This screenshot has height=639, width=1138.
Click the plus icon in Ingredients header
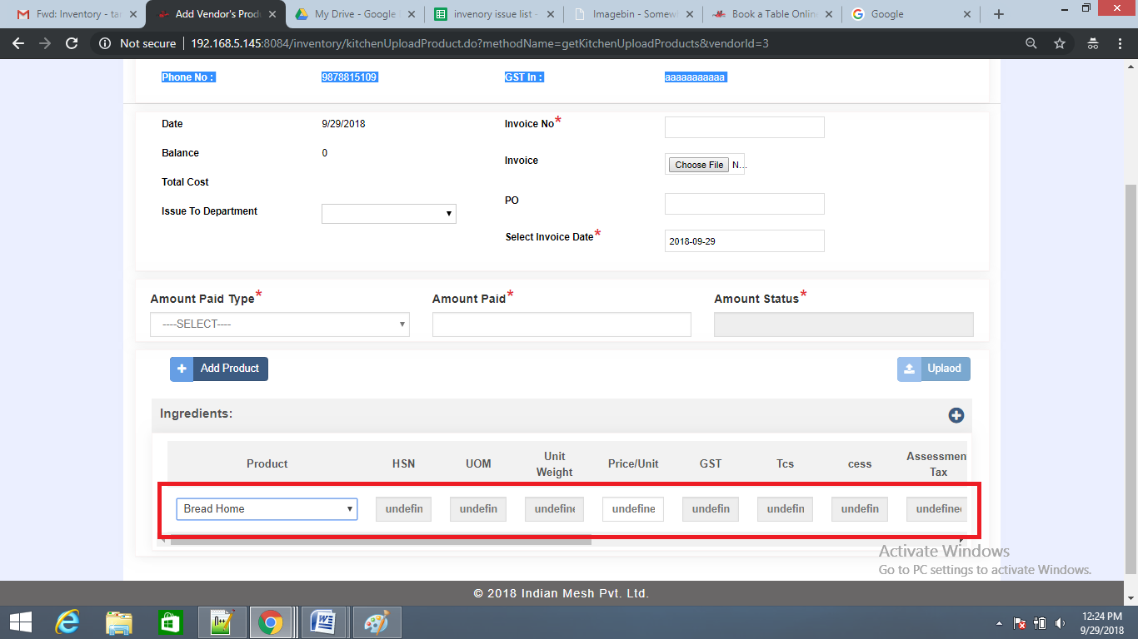[x=956, y=415]
